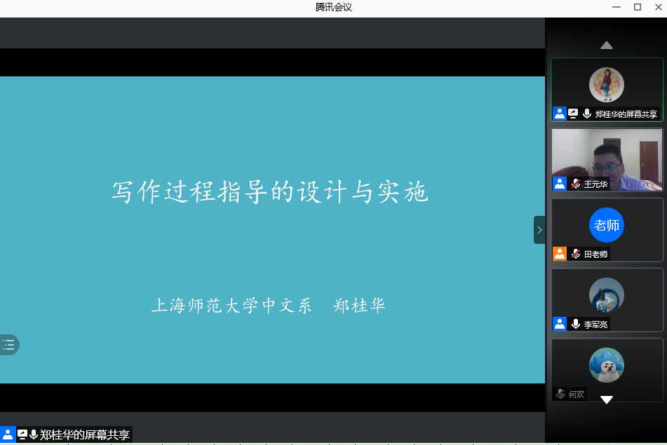667x445 pixels.
Task: Click 李军亮's microphone icon
Action: pyautogui.click(x=575, y=324)
